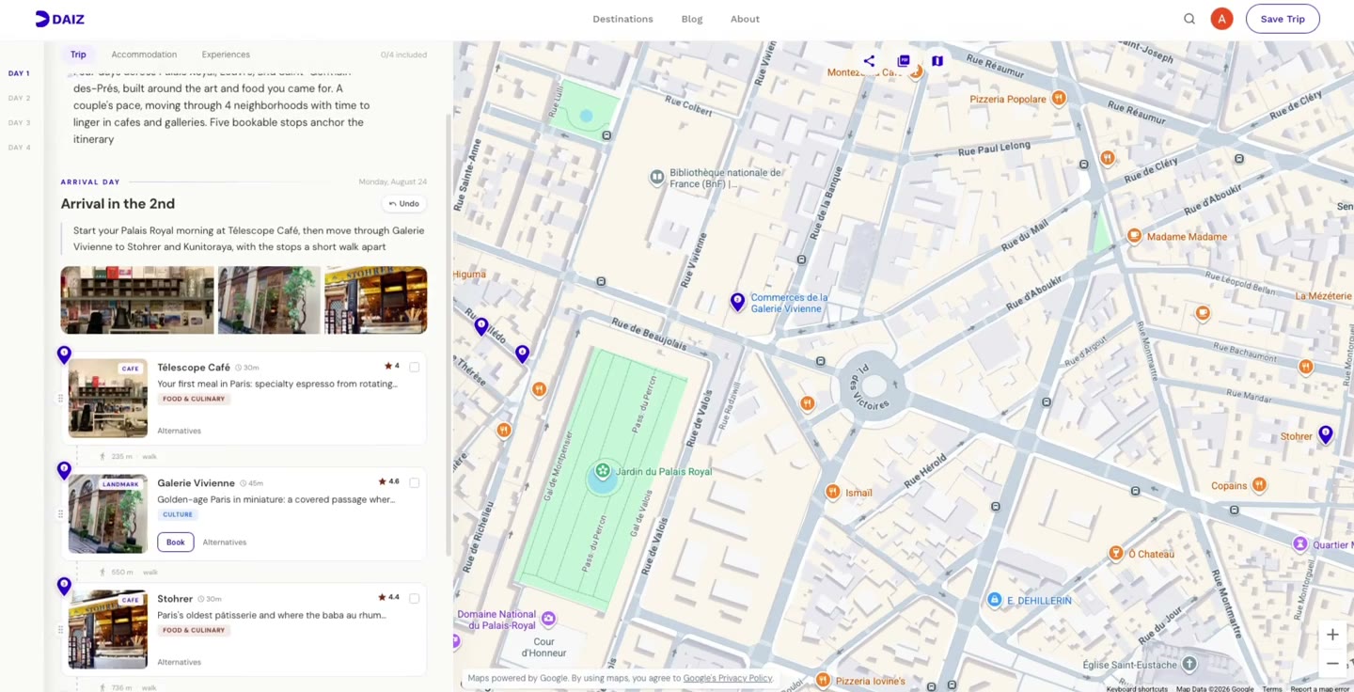Click the Pizzeria Popolare restaurant marker
1354x692 pixels.
click(1059, 98)
